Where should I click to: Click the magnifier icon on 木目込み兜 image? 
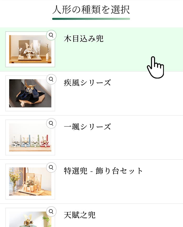51,35
